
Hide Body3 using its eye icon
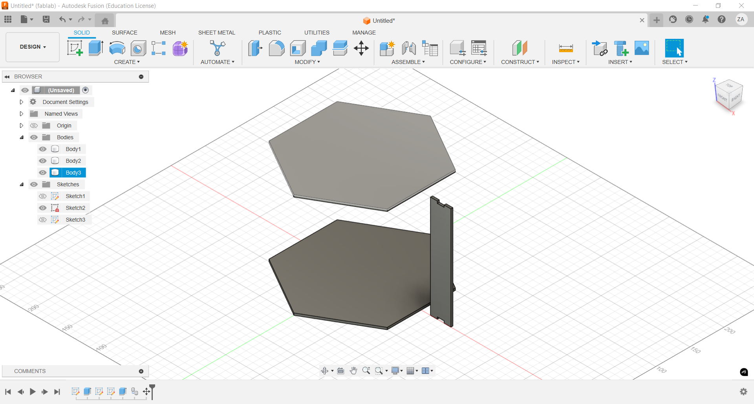[43, 173]
